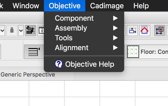Open the Help menu
Viewport: 168px width, 106px height.
(x=141, y=6)
